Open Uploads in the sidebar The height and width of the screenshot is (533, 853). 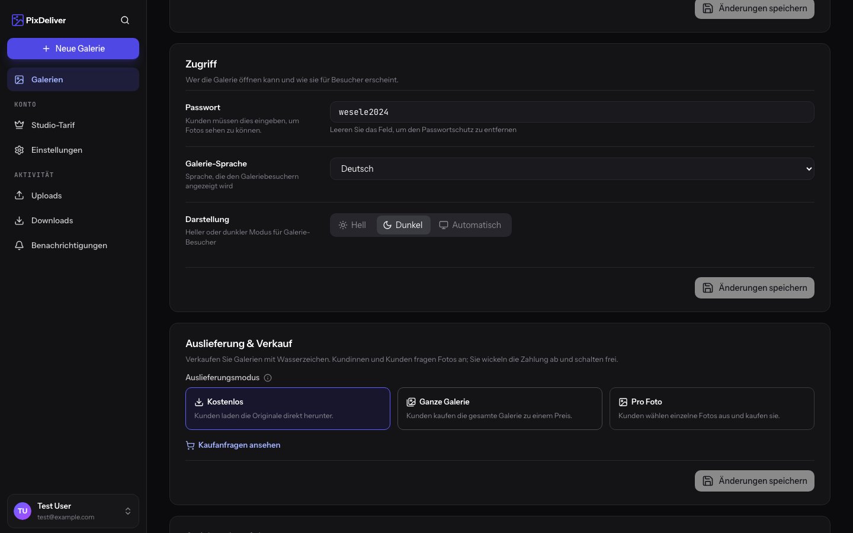(73, 195)
